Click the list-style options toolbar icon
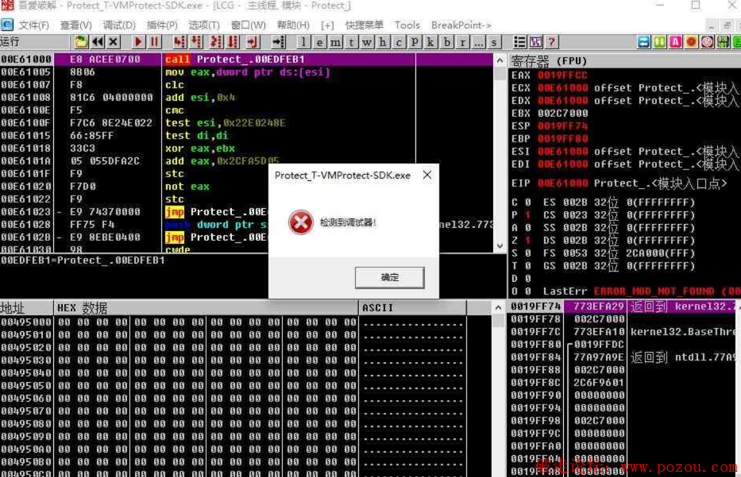 (x=520, y=42)
